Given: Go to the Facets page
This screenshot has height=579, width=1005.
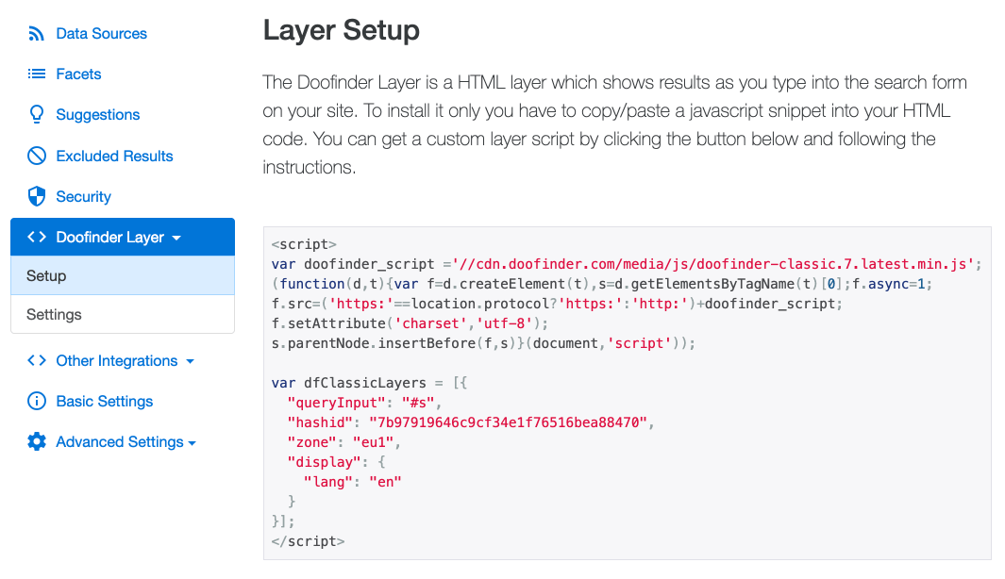Looking at the screenshot, I should click(78, 74).
